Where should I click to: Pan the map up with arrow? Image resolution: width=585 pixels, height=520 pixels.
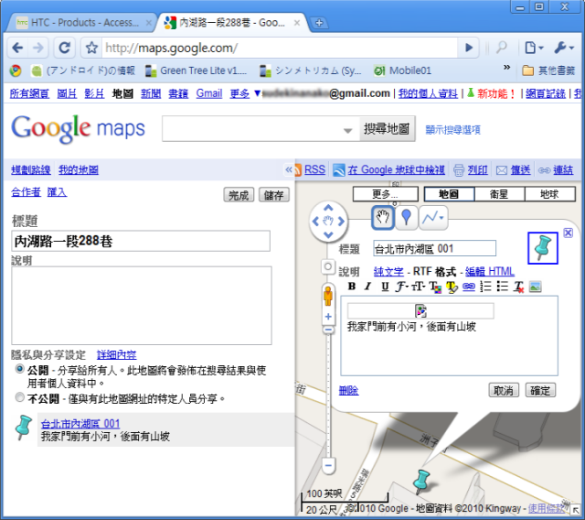pyautogui.click(x=328, y=208)
